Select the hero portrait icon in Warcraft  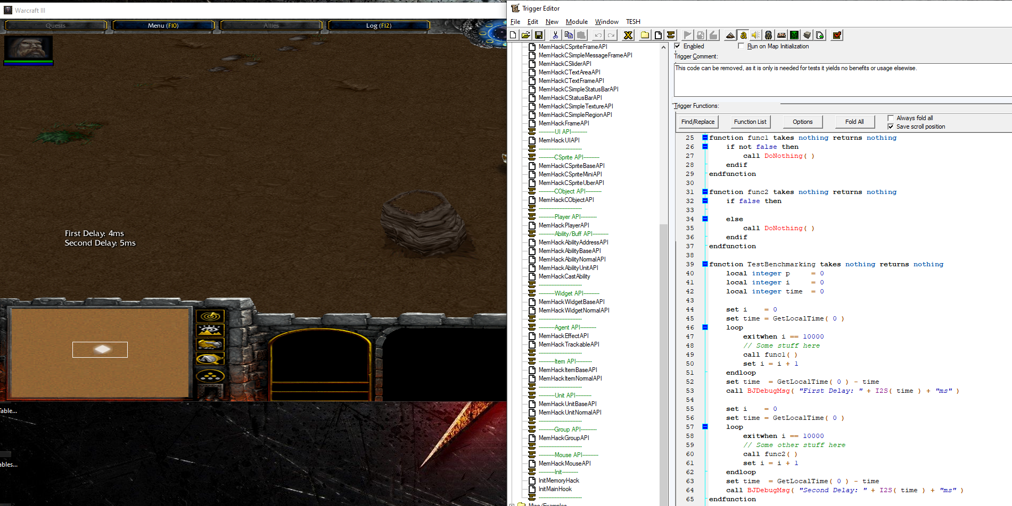tap(28, 48)
